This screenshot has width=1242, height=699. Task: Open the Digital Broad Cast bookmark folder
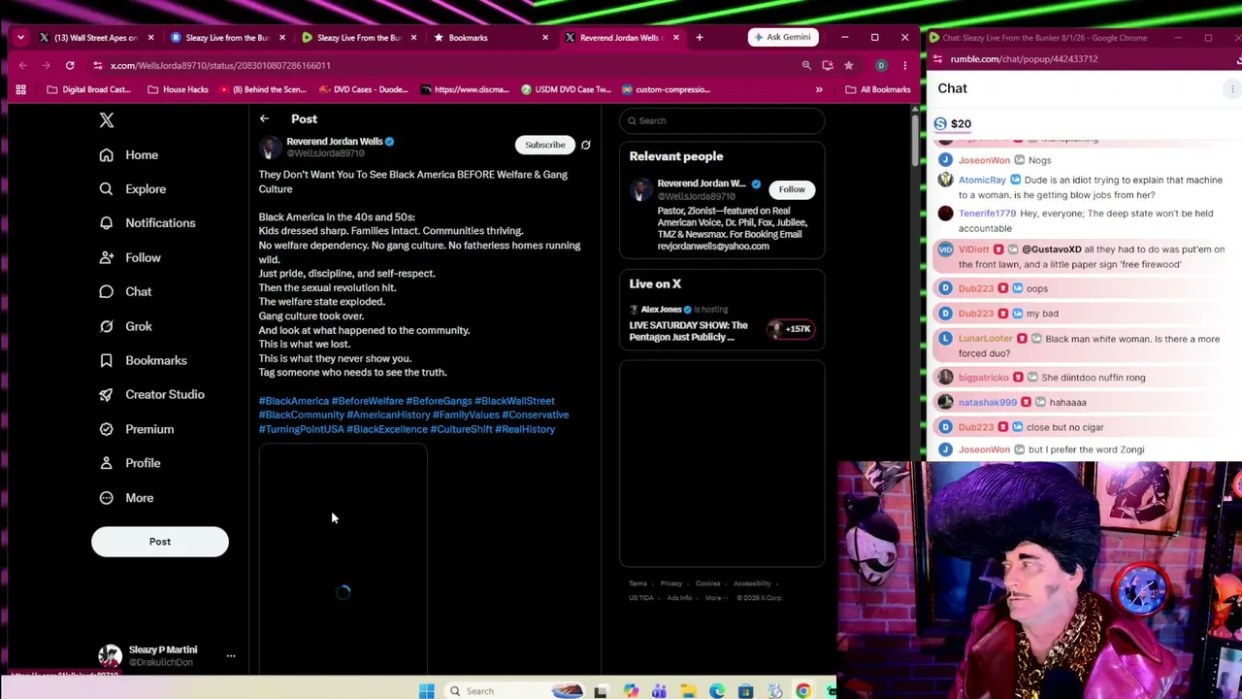[x=88, y=89]
